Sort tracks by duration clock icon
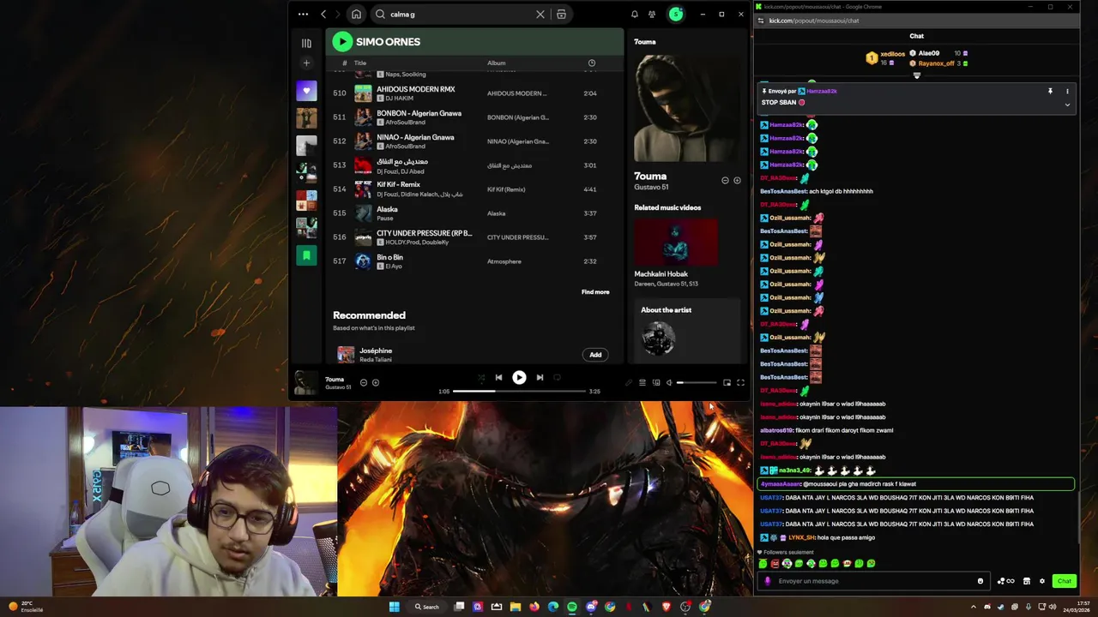The image size is (1098, 617). 591,63
